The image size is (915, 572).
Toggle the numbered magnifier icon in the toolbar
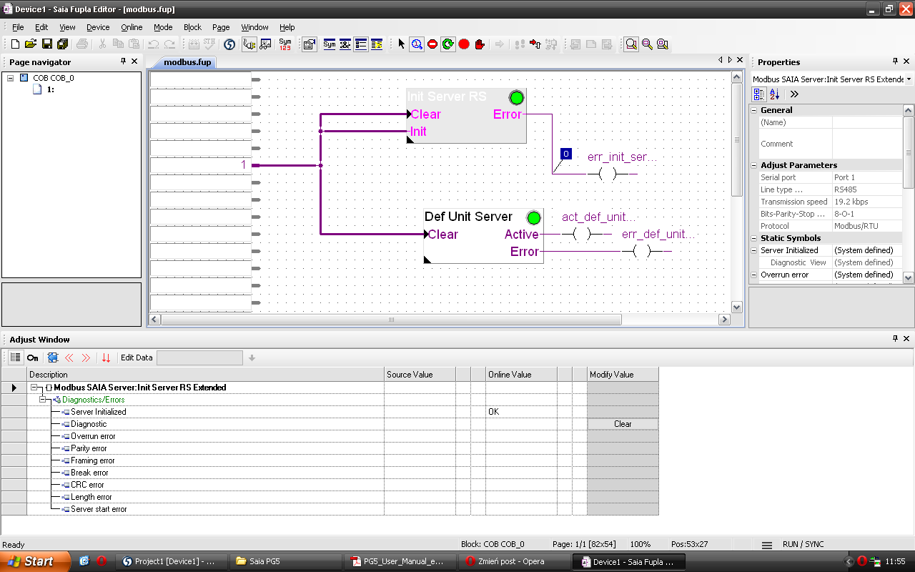(x=417, y=44)
